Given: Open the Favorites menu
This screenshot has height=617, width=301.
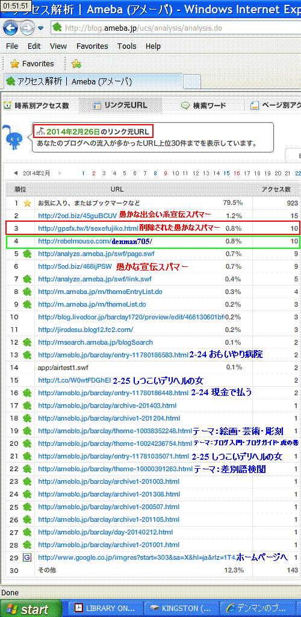Looking at the screenshot, I should (x=92, y=46).
